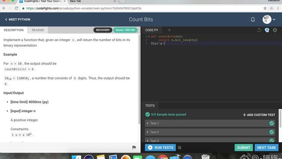Open the TESTS tab

click(x=150, y=106)
